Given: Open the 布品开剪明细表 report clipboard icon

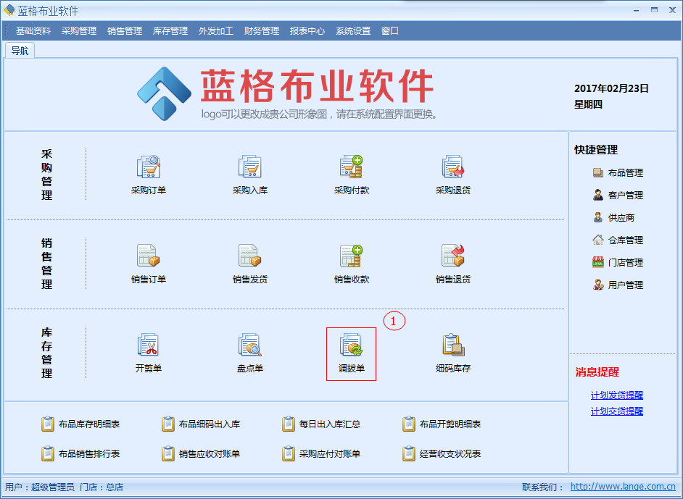Looking at the screenshot, I should point(409,424).
